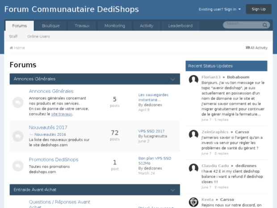Open the VPS SSD 2017 topic

point(151,131)
